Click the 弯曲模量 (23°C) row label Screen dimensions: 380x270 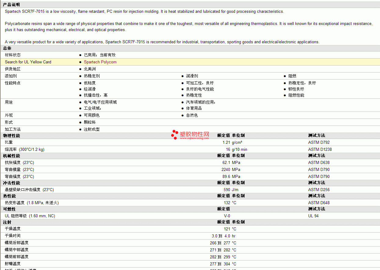point(20,169)
